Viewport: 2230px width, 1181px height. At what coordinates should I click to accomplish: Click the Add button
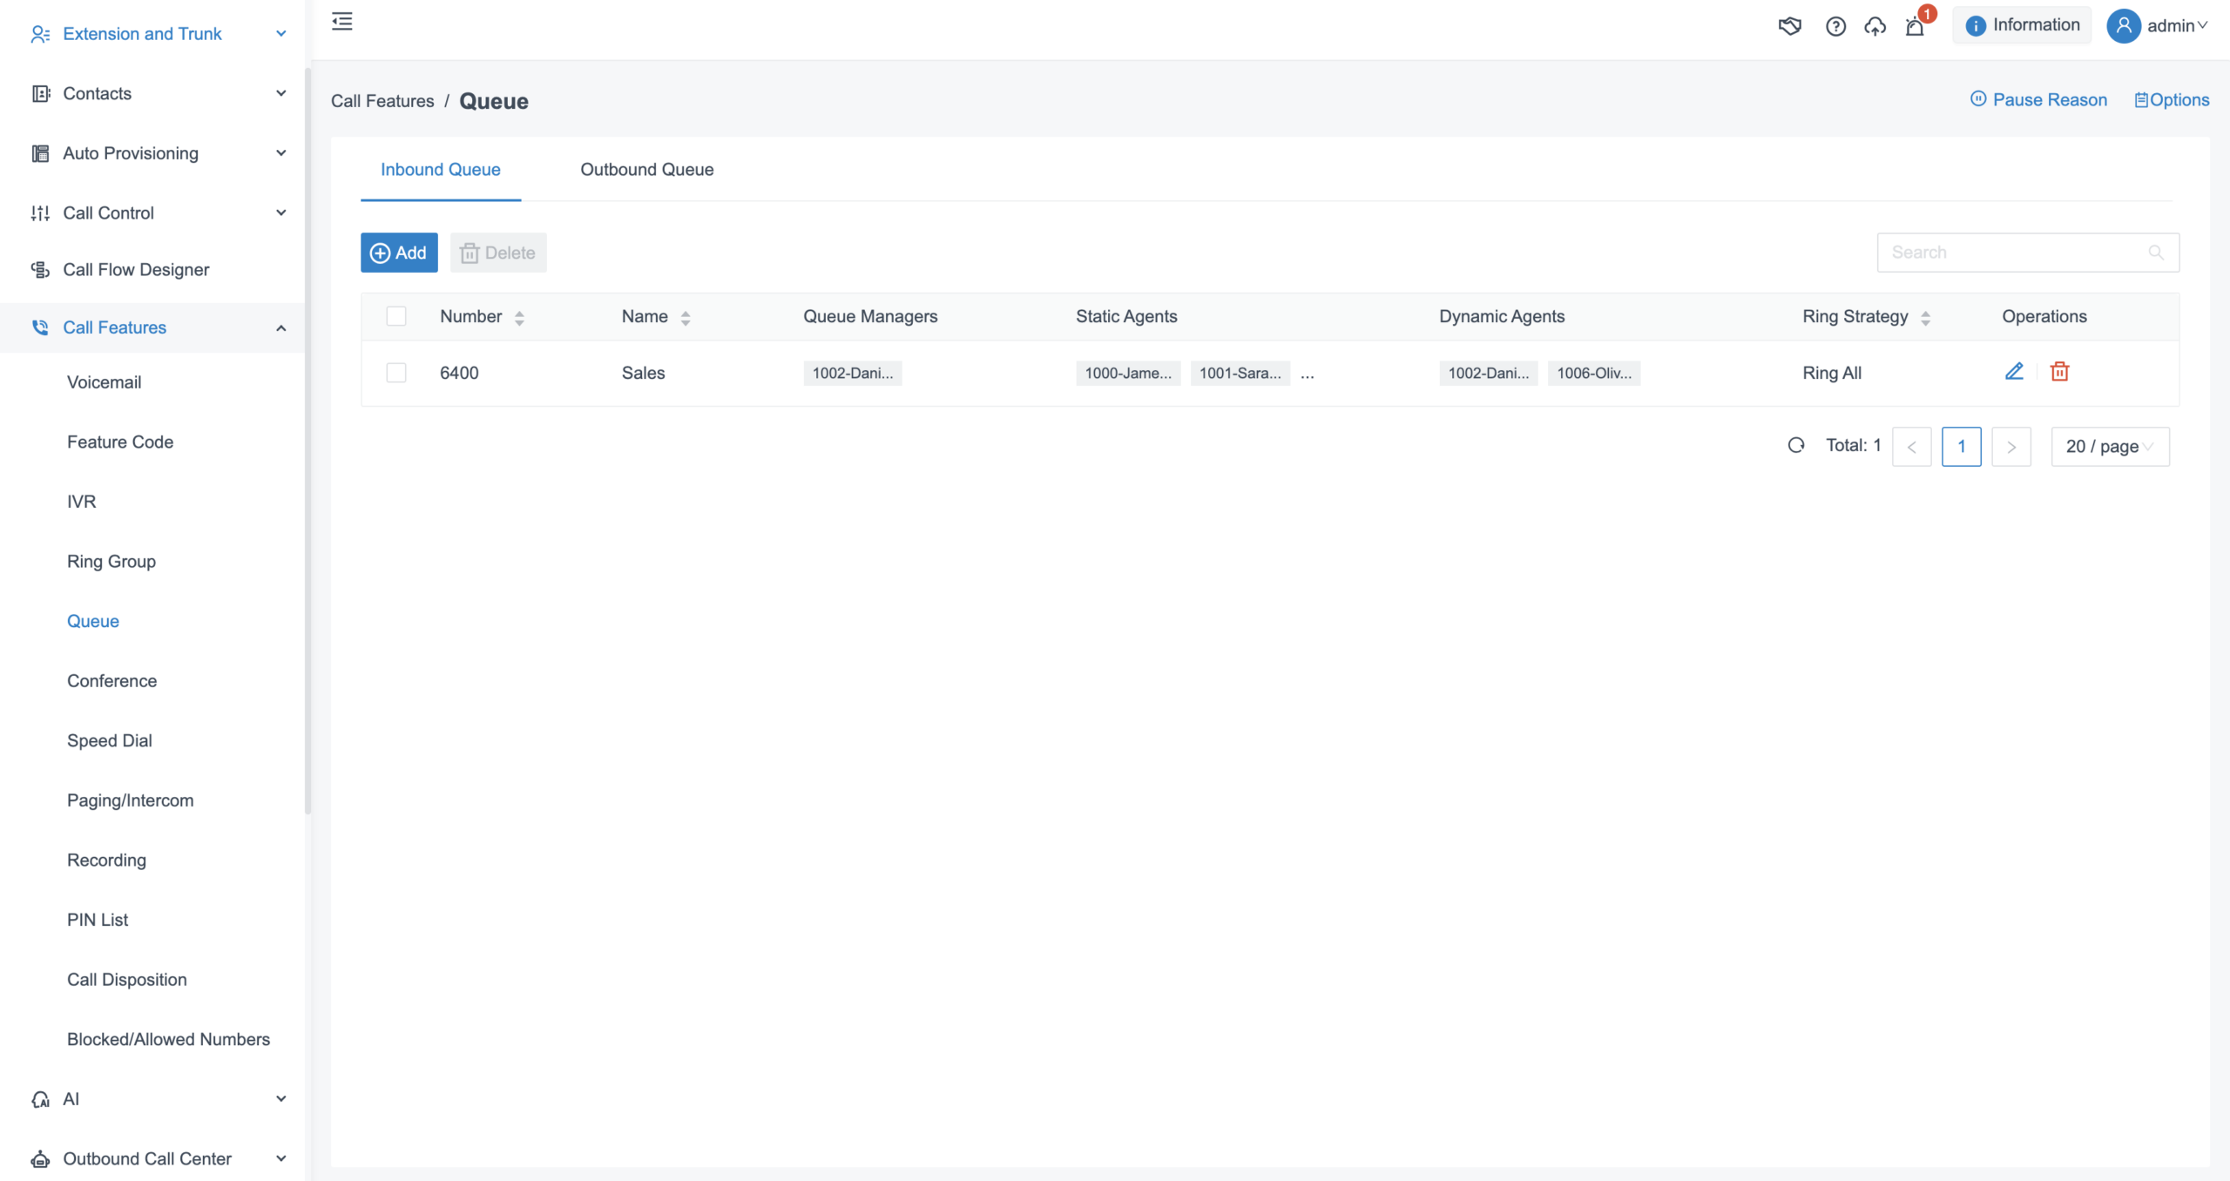[399, 253]
